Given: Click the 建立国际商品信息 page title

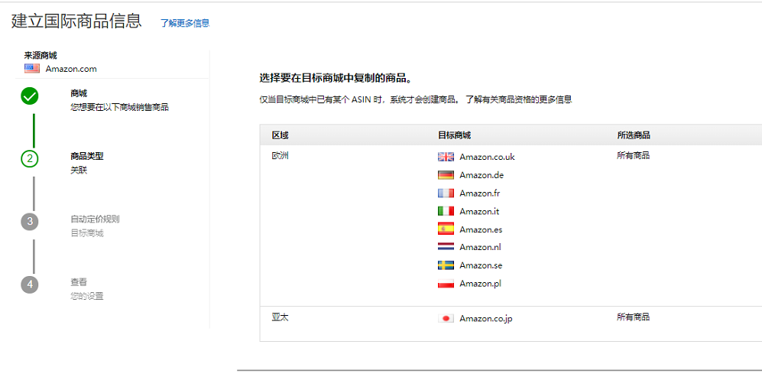Looking at the screenshot, I should pos(76,21).
